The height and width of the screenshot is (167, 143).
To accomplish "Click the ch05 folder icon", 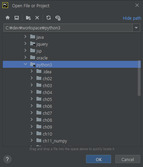I will point(39,99).
